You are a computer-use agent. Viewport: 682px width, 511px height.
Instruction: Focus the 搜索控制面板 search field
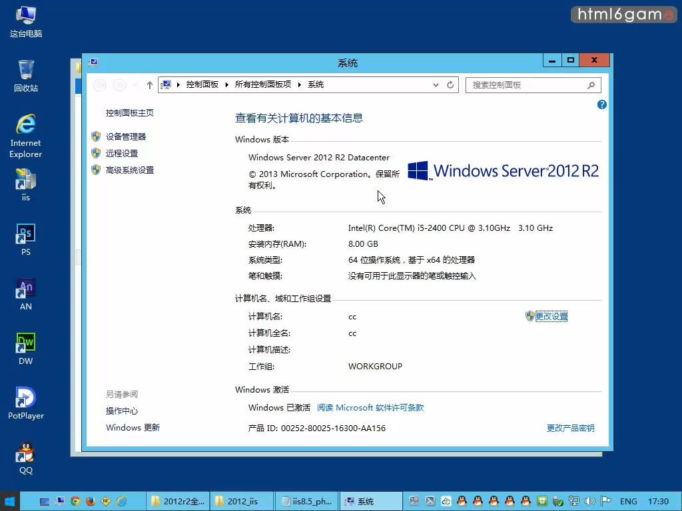[x=533, y=85]
